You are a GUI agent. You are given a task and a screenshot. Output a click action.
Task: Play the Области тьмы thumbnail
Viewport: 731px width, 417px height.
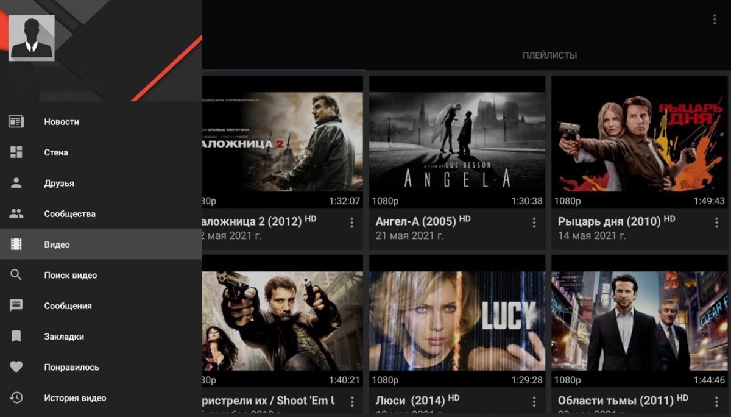click(x=640, y=321)
